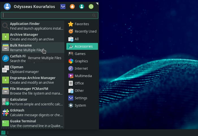Launch GtkHash by its title
Image resolution: width=198 pixels, height=136 pixels.
tap(17, 110)
